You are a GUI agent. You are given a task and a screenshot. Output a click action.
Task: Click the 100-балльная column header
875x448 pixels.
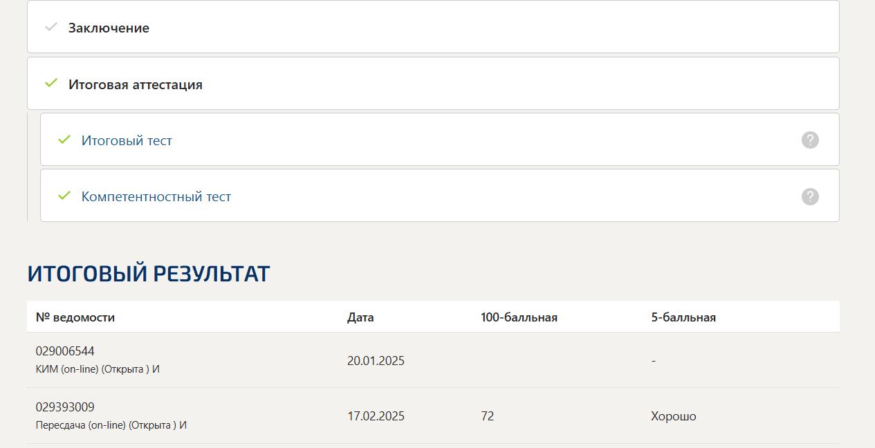[519, 317]
